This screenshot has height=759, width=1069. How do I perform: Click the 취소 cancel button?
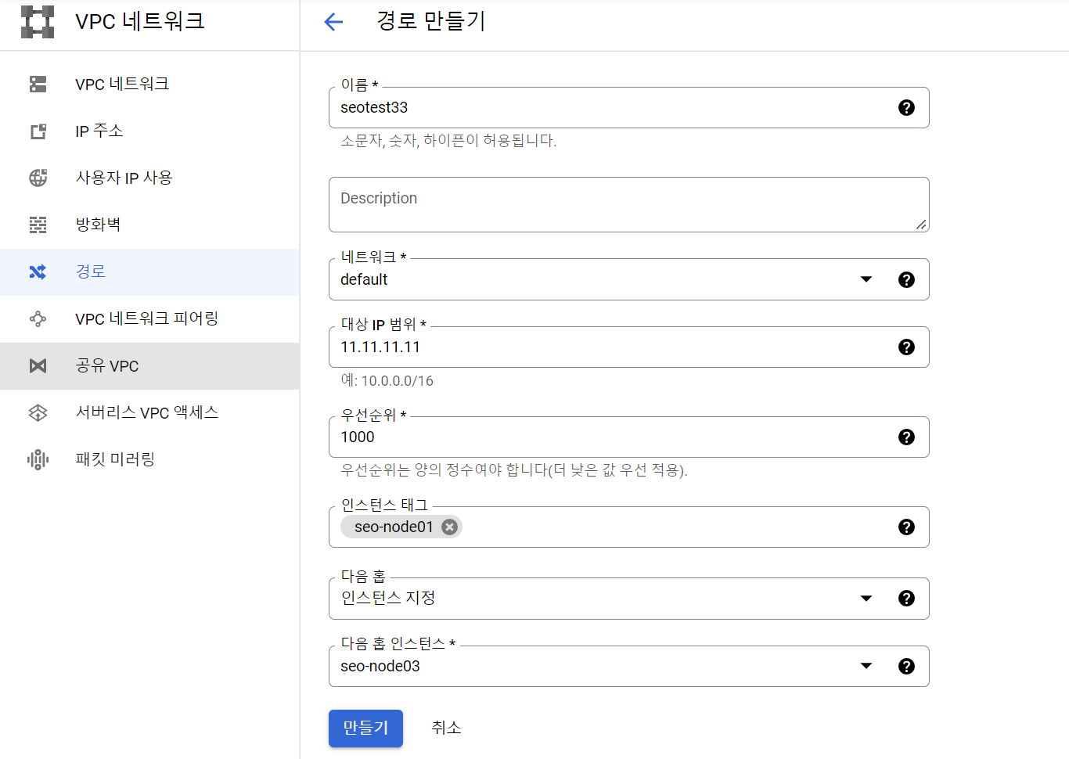tap(446, 728)
